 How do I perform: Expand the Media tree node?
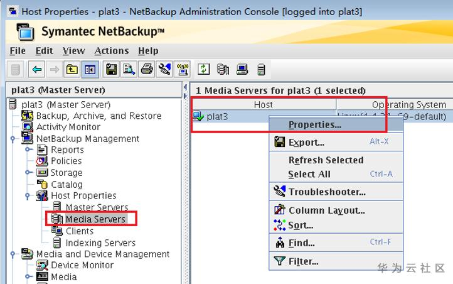pos(28,276)
